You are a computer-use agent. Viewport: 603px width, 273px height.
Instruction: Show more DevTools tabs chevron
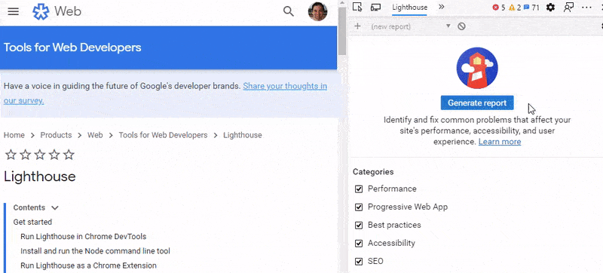pyautogui.click(x=442, y=7)
